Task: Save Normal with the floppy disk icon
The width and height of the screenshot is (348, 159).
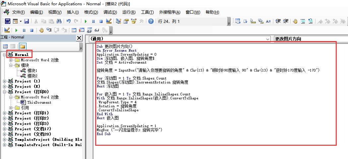Action: 27,21
